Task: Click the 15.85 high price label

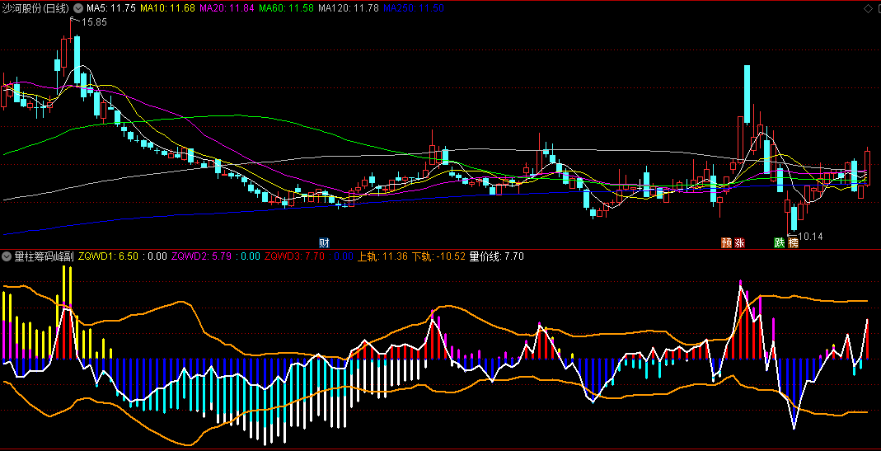Action: click(x=93, y=22)
